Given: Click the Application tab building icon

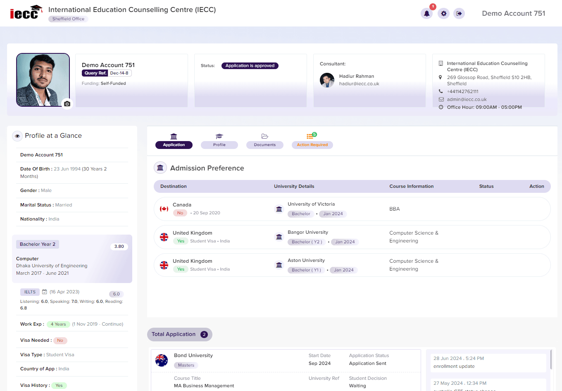Looking at the screenshot, I should pyautogui.click(x=174, y=136).
